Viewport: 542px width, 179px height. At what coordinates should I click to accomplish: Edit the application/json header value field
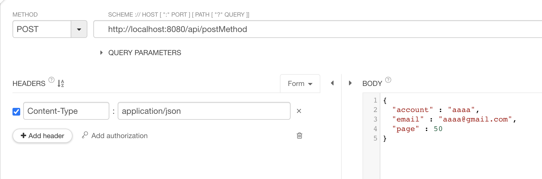pyautogui.click(x=204, y=111)
